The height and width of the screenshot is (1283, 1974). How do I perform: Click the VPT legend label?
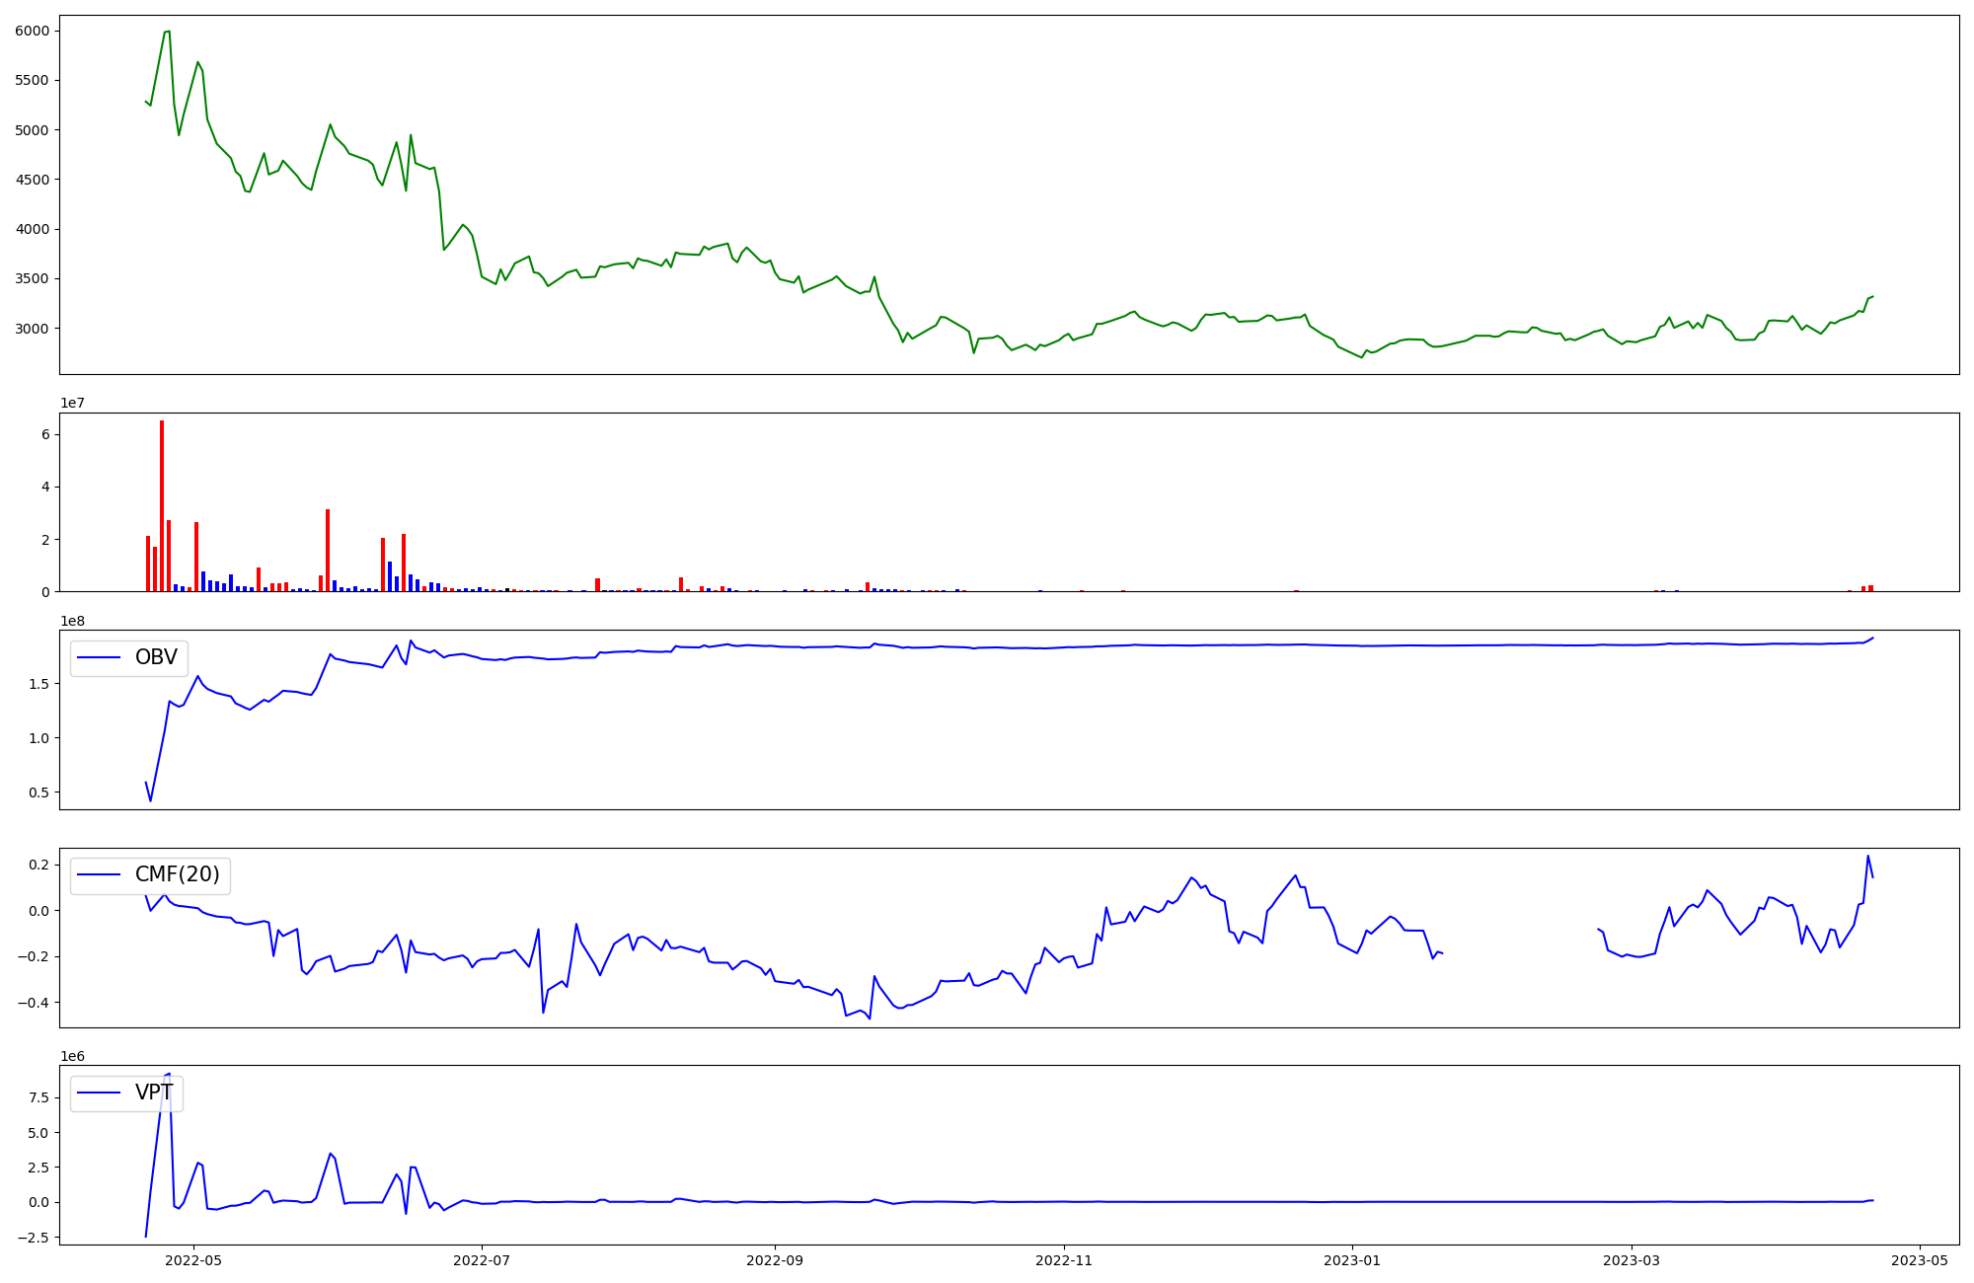[154, 1093]
